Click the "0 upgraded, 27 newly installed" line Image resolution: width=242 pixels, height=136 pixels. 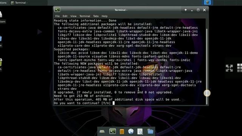click(x=113, y=92)
